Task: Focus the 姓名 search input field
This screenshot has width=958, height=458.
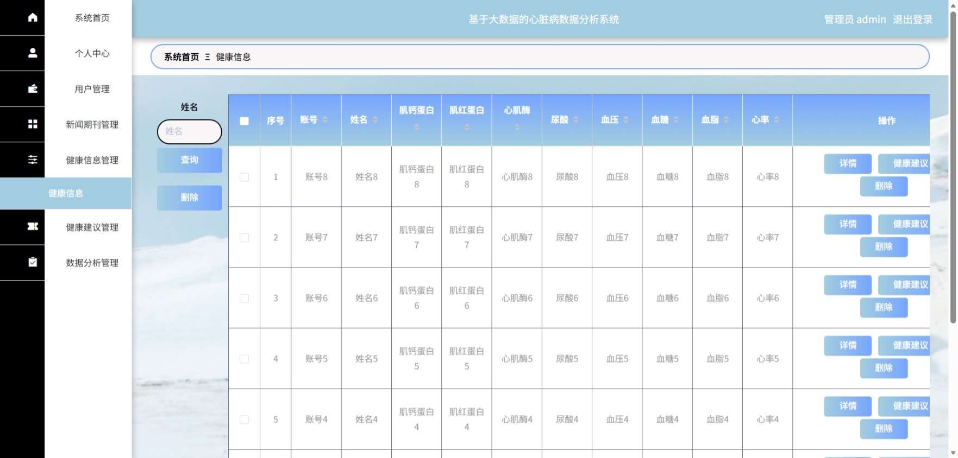Action: 190,131
